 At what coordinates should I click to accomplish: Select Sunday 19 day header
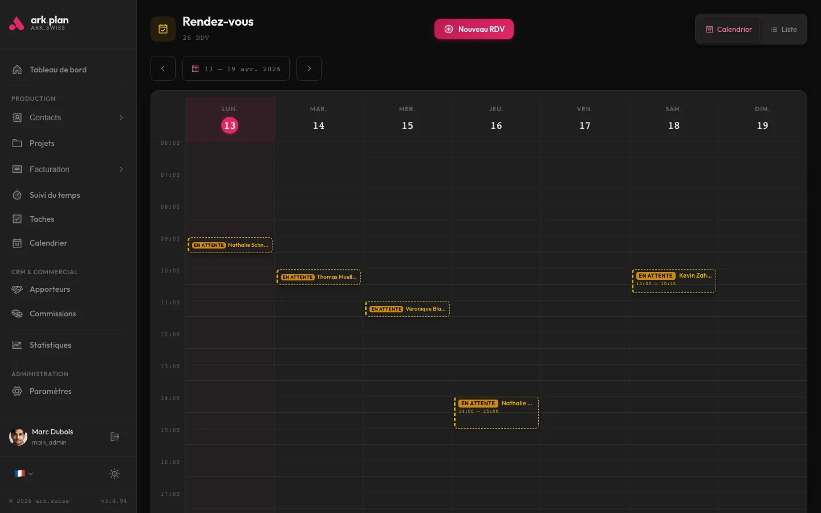click(x=762, y=119)
